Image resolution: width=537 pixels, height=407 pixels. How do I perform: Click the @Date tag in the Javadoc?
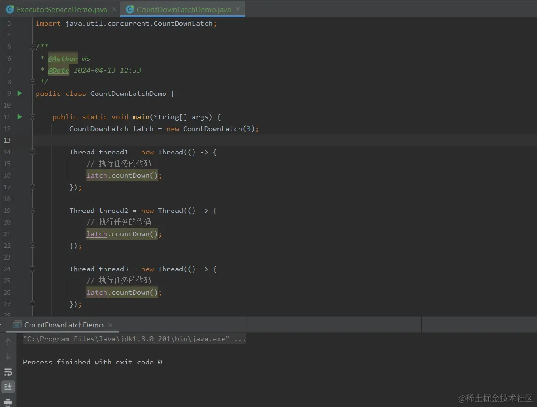click(x=59, y=70)
